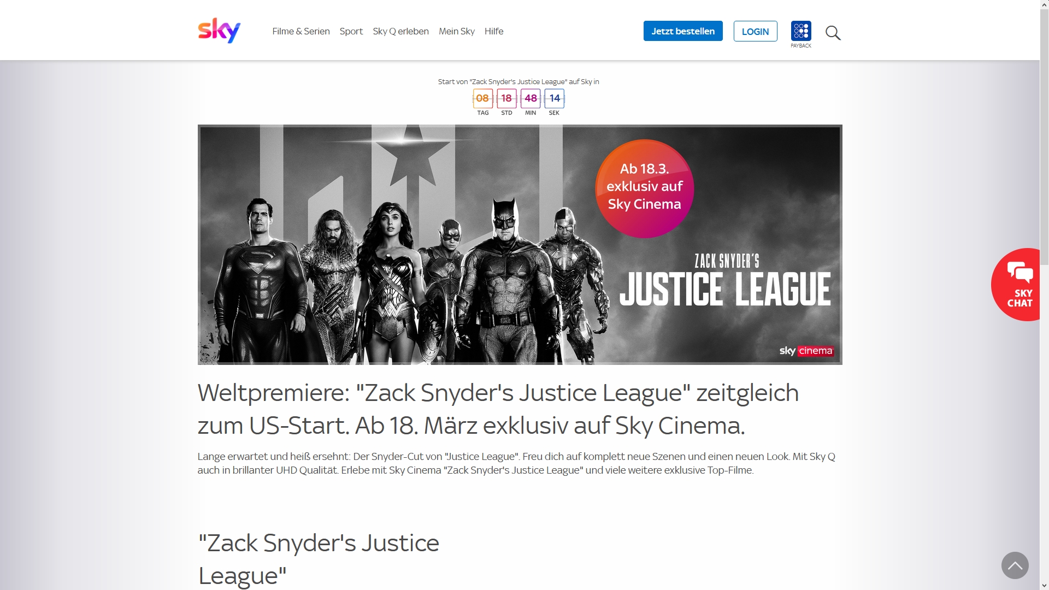Click the back-to-top arrow button
Viewport: 1049px width, 590px height.
tap(1015, 565)
